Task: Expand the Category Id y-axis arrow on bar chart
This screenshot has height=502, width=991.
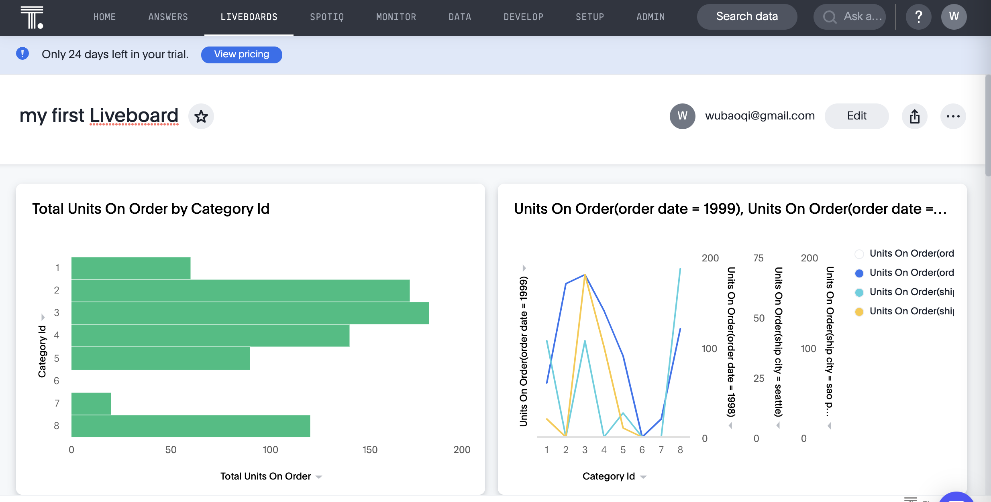Action: [x=43, y=317]
